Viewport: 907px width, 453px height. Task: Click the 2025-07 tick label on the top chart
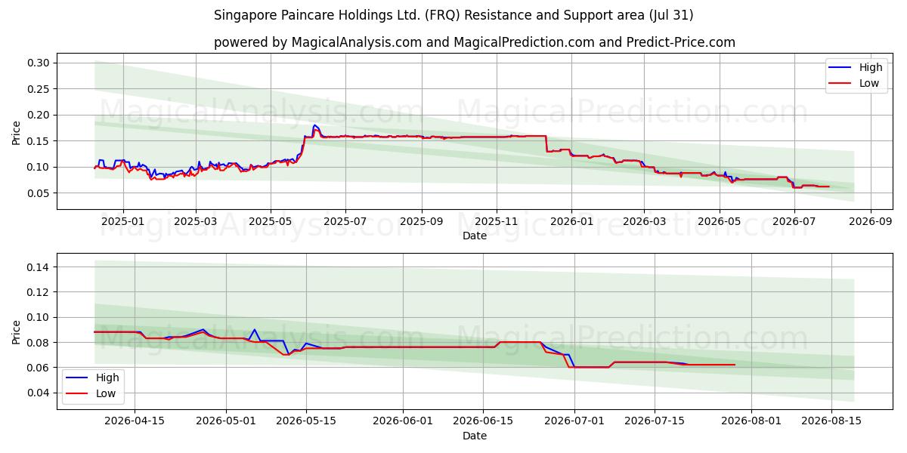[x=345, y=222]
